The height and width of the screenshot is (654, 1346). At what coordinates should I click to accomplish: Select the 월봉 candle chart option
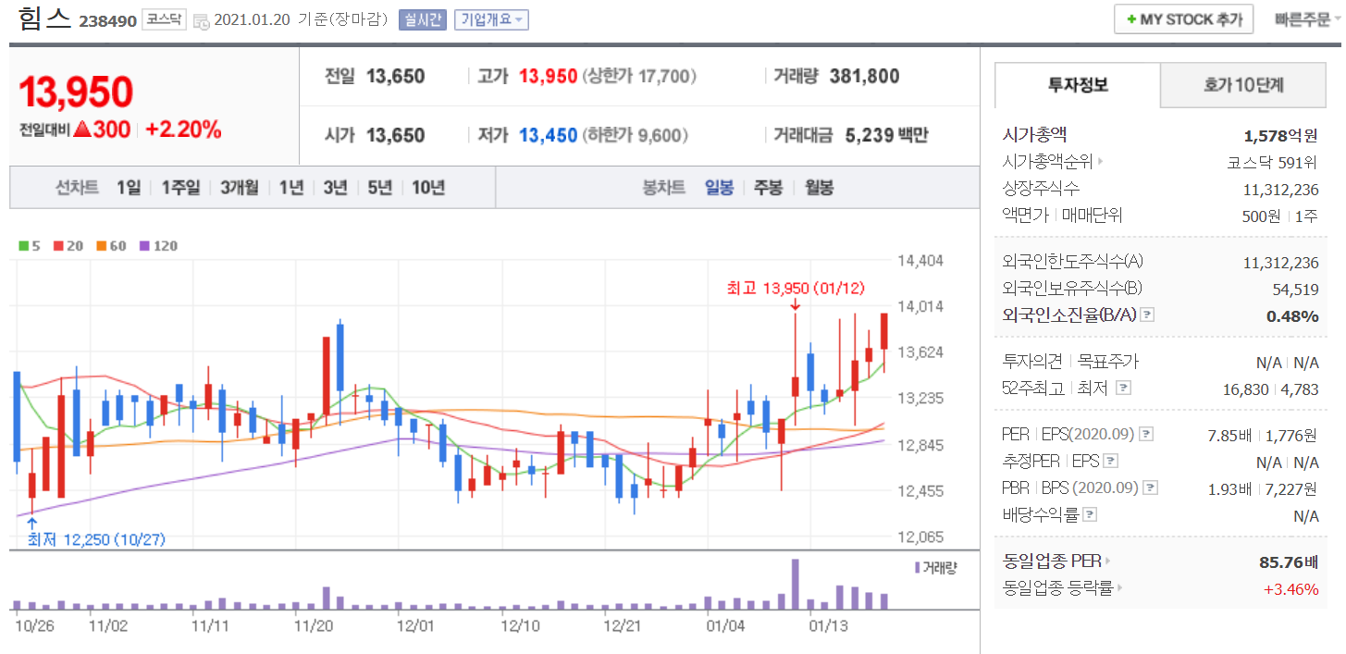pos(819,188)
